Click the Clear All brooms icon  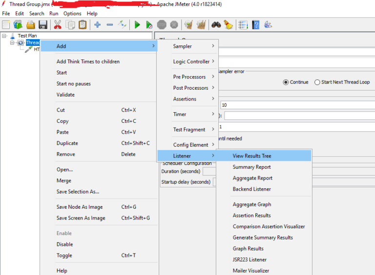pyautogui.click(x=201, y=24)
